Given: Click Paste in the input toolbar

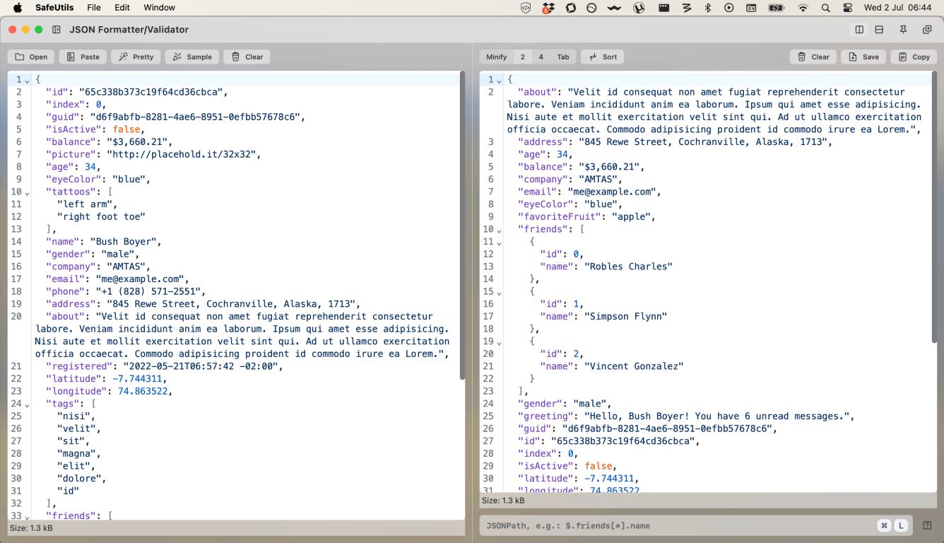Looking at the screenshot, I should click(x=83, y=57).
